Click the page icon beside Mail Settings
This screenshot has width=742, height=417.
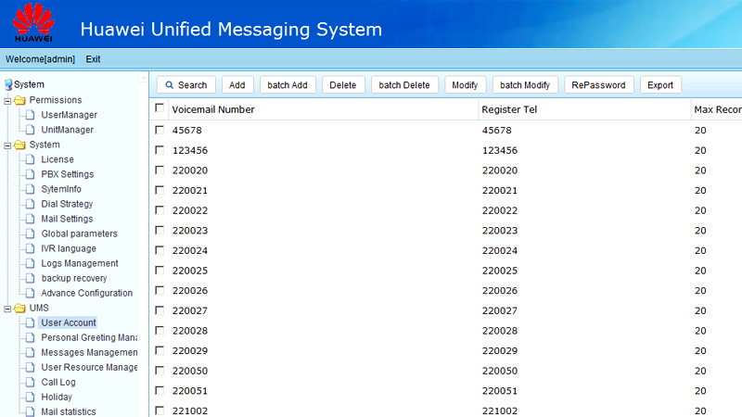[30, 219]
